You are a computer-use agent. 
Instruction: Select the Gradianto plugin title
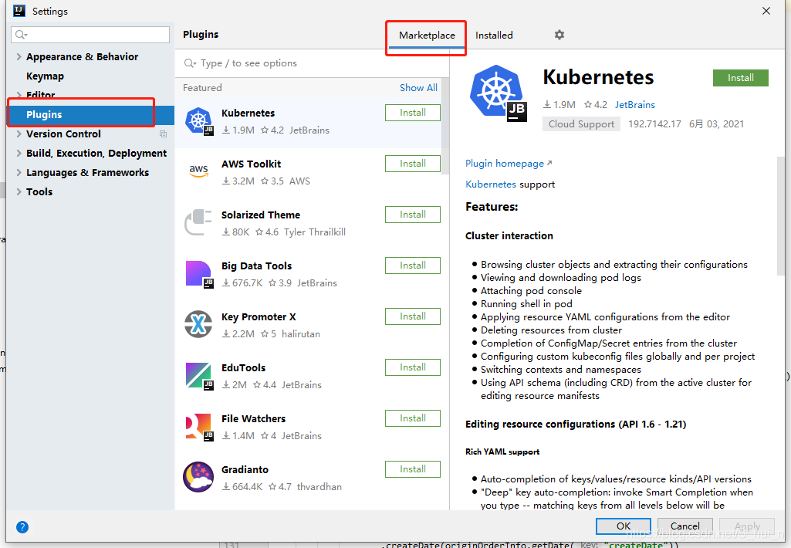245,470
